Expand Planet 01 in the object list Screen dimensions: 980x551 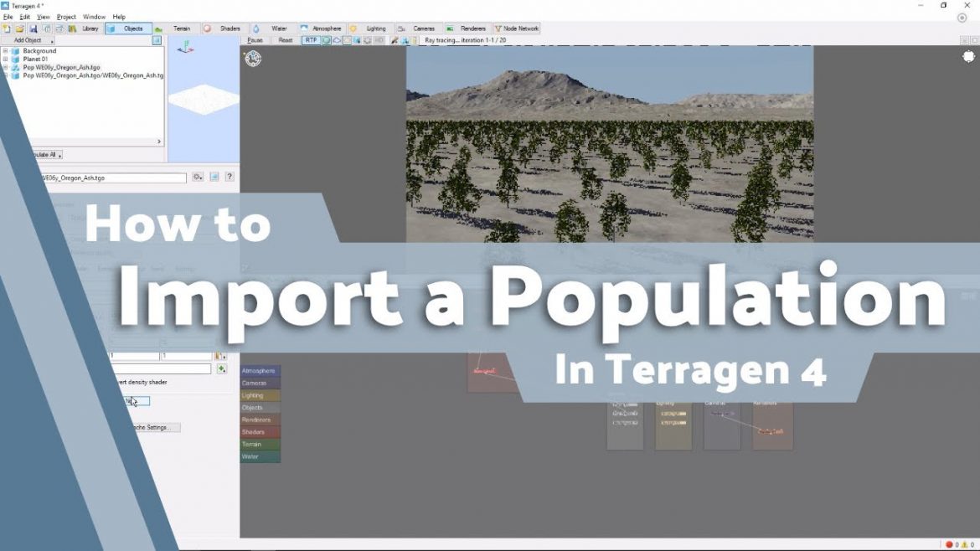pyautogui.click(x=7, y=59)
